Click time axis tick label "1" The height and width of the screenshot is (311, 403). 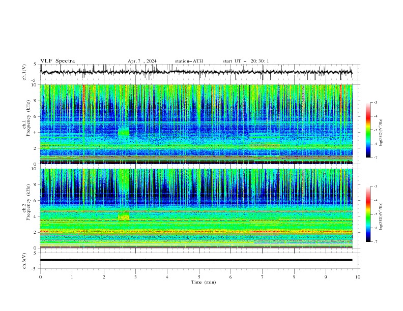pyautogui.click(x=72, y=277)
